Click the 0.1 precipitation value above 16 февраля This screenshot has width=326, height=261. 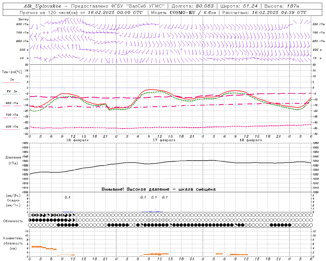click(x=67, y=197)
